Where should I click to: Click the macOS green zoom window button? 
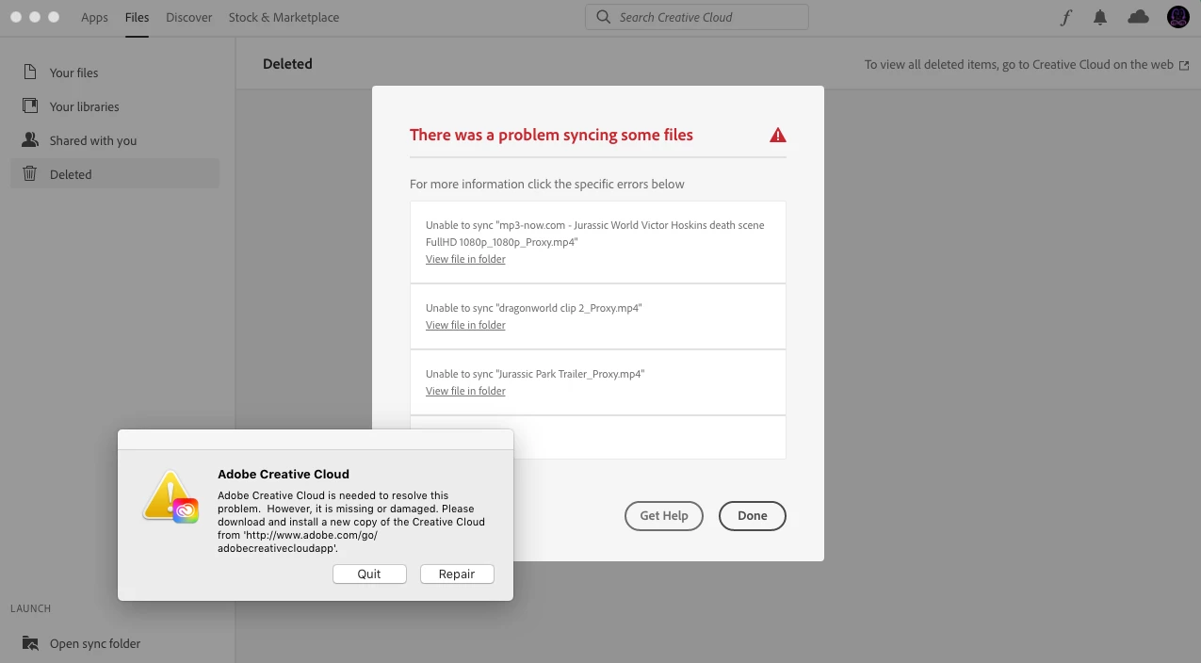pos(54,17)
